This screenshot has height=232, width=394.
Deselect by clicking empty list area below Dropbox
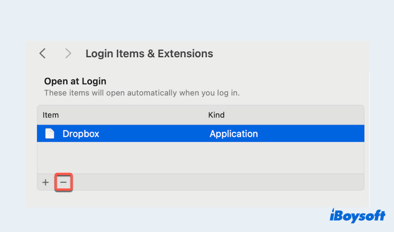200,158
